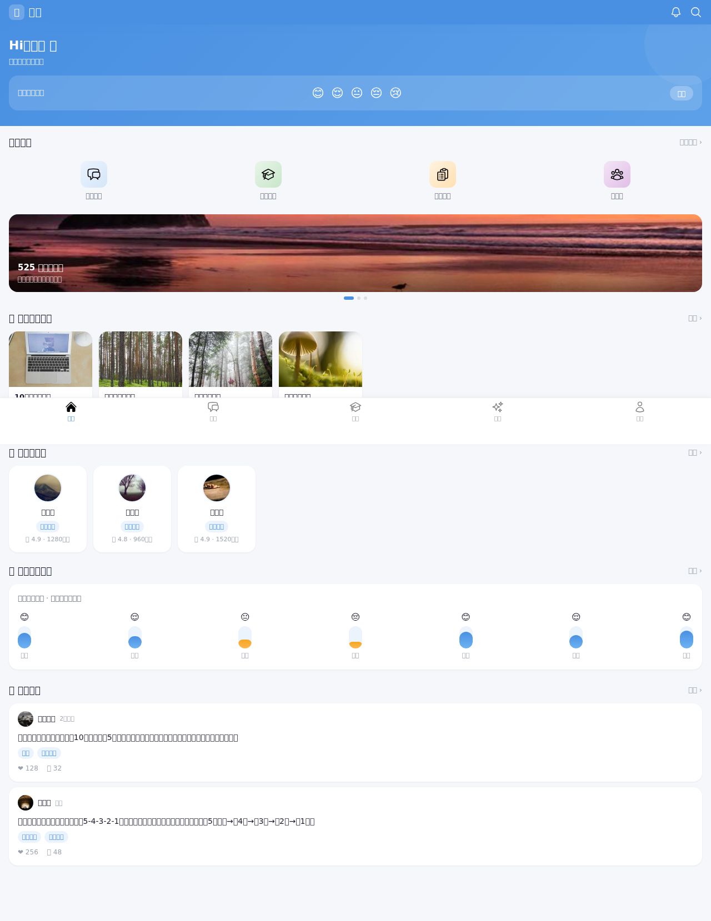This screenshot has width=711, height=921.
Task: Select the first day's blue mood bar
Action: pos(24,637)
